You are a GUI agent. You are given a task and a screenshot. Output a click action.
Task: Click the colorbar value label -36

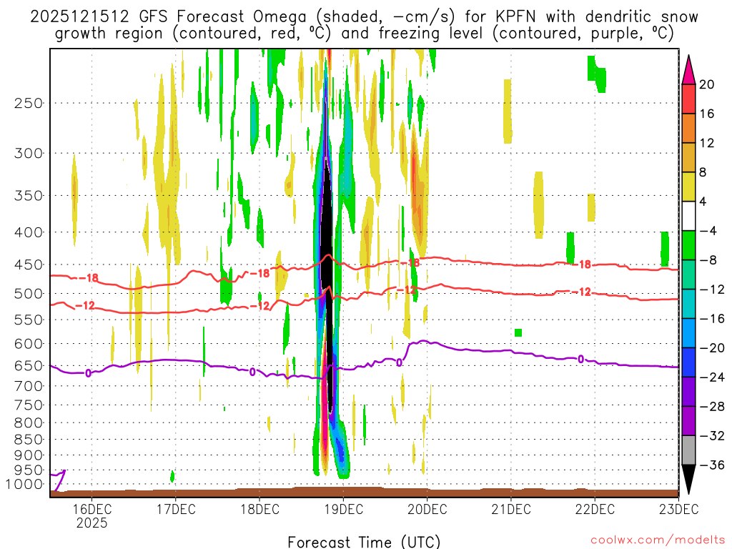tap(713, 465)
